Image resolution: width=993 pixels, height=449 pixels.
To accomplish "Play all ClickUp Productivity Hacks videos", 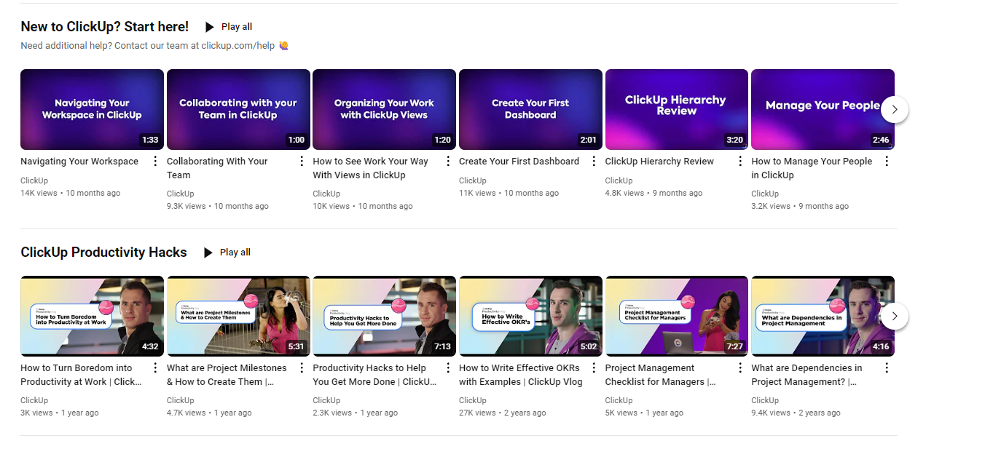I will 227,253.
